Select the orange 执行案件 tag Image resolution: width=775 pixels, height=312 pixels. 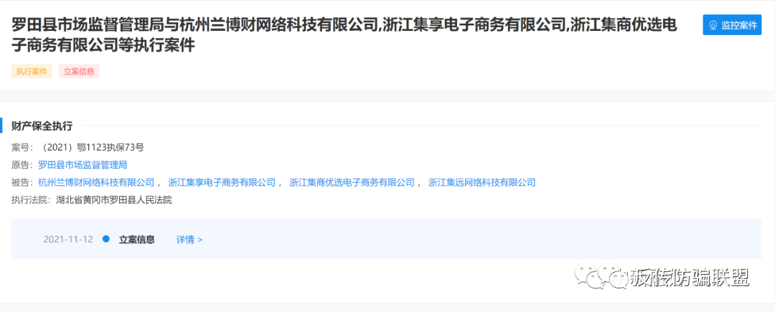32,71
